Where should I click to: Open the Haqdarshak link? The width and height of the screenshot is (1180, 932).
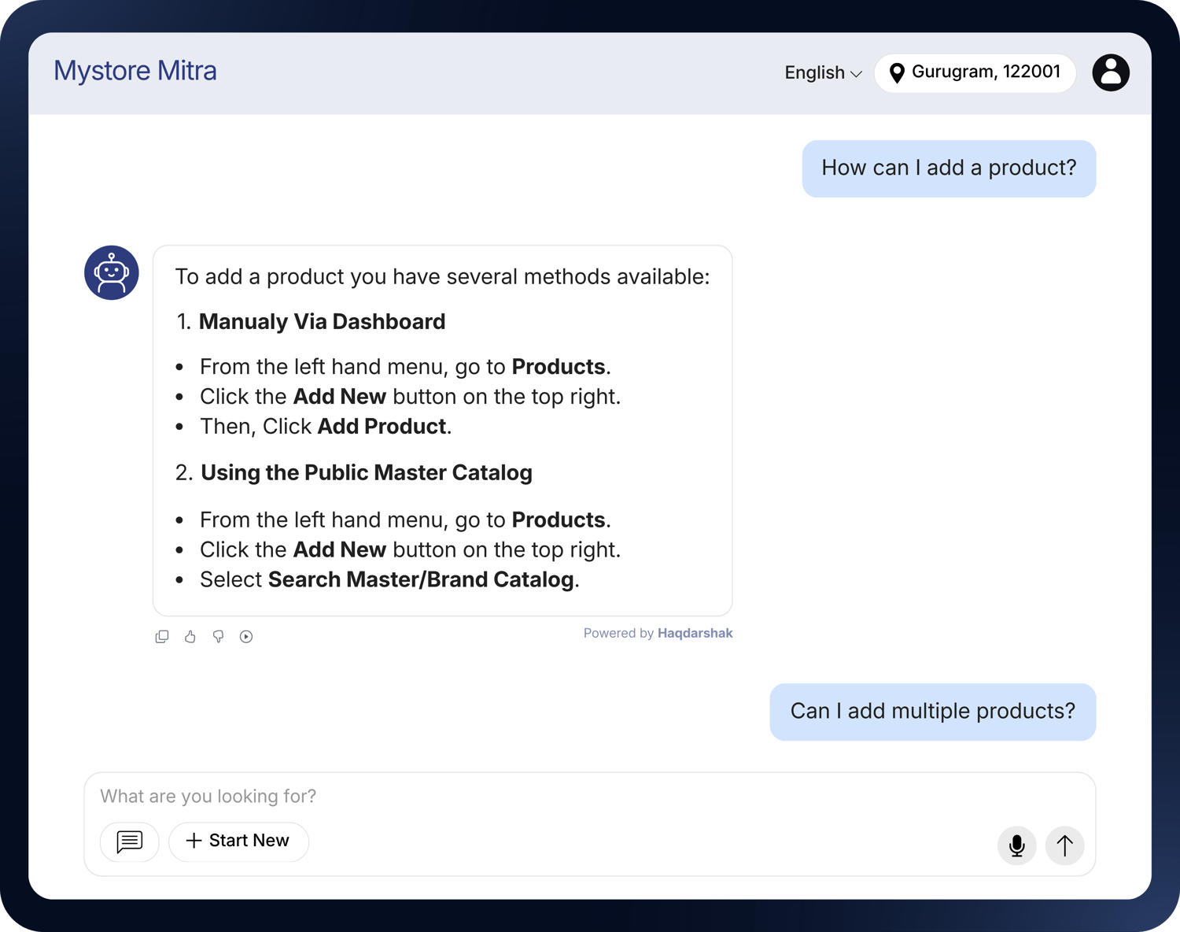tap(695, 633)
